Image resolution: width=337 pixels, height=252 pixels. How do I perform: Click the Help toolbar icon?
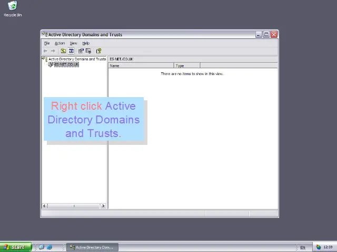pyautogui.click(x=98, y=51)
